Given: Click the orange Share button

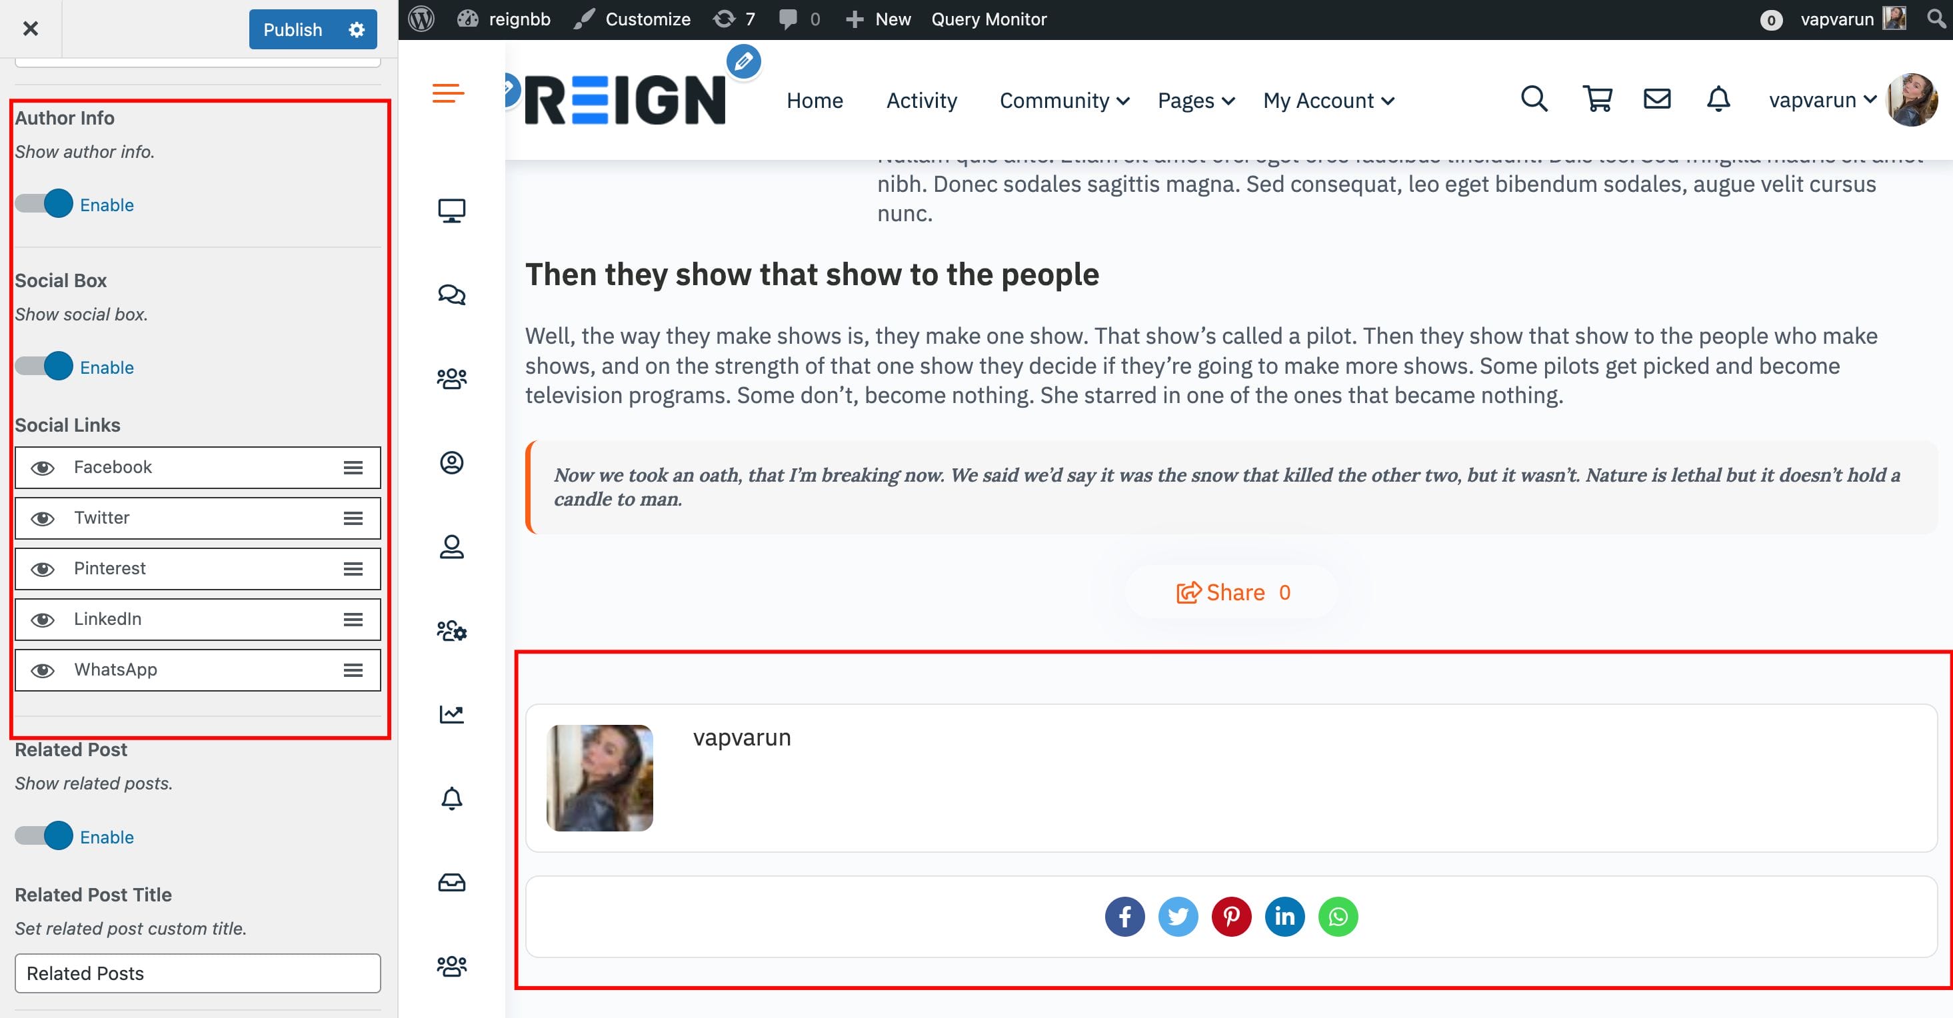Looking at the screenshot, I should [1232, 592].
